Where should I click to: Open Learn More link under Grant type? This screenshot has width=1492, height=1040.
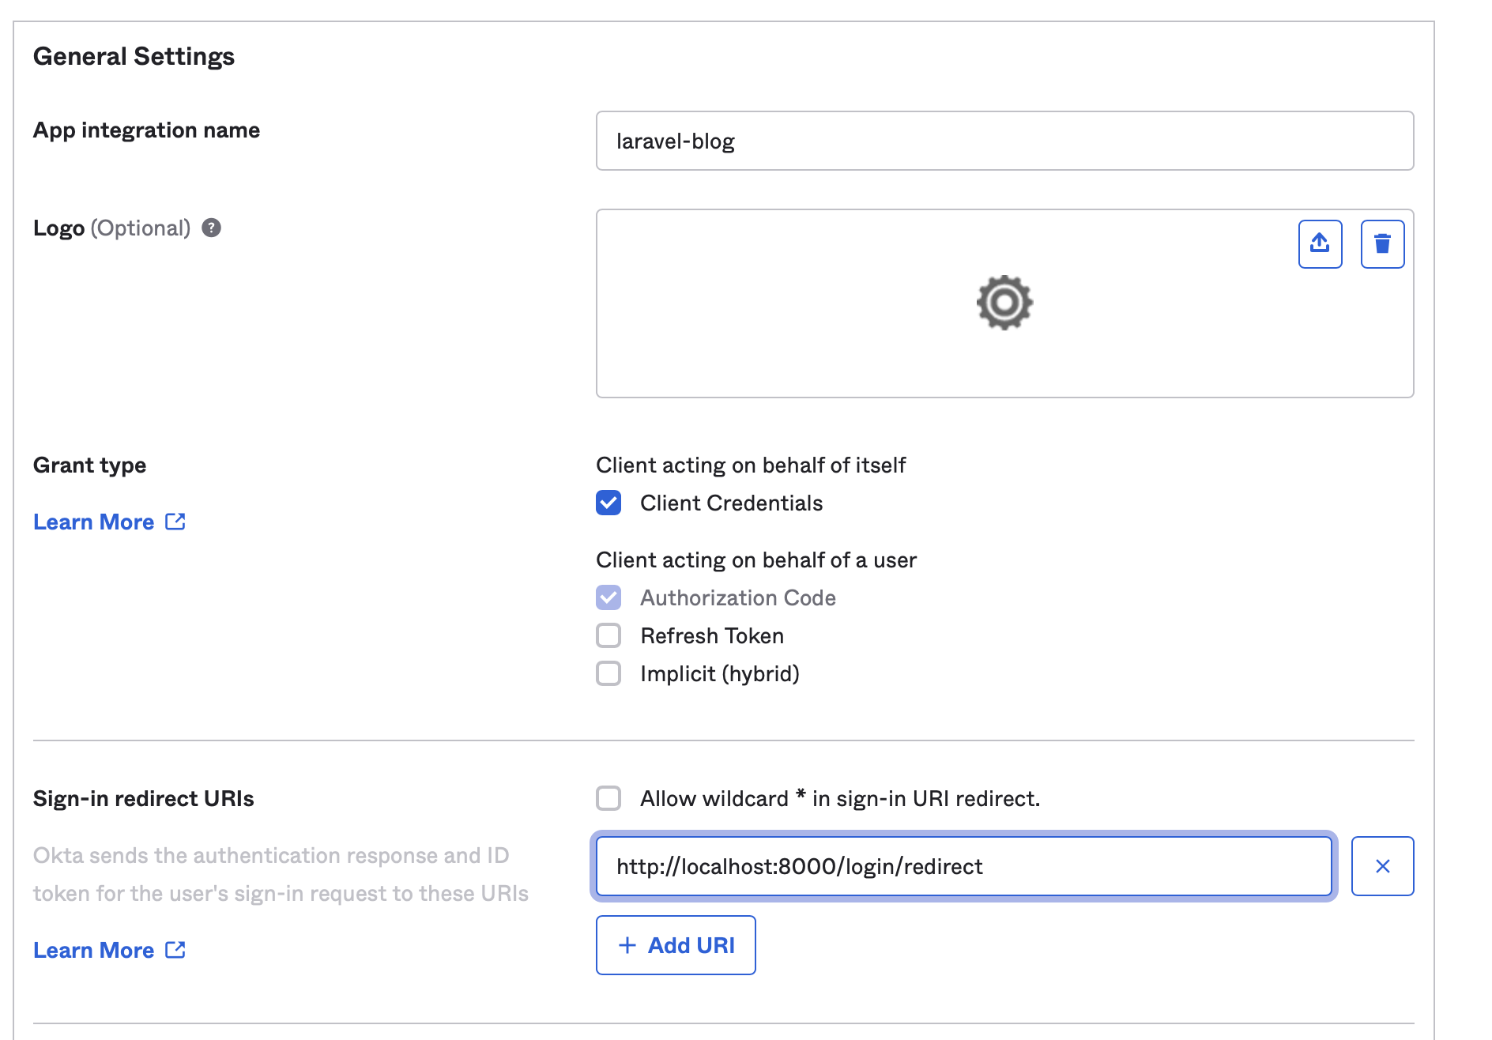coord(94,522)
